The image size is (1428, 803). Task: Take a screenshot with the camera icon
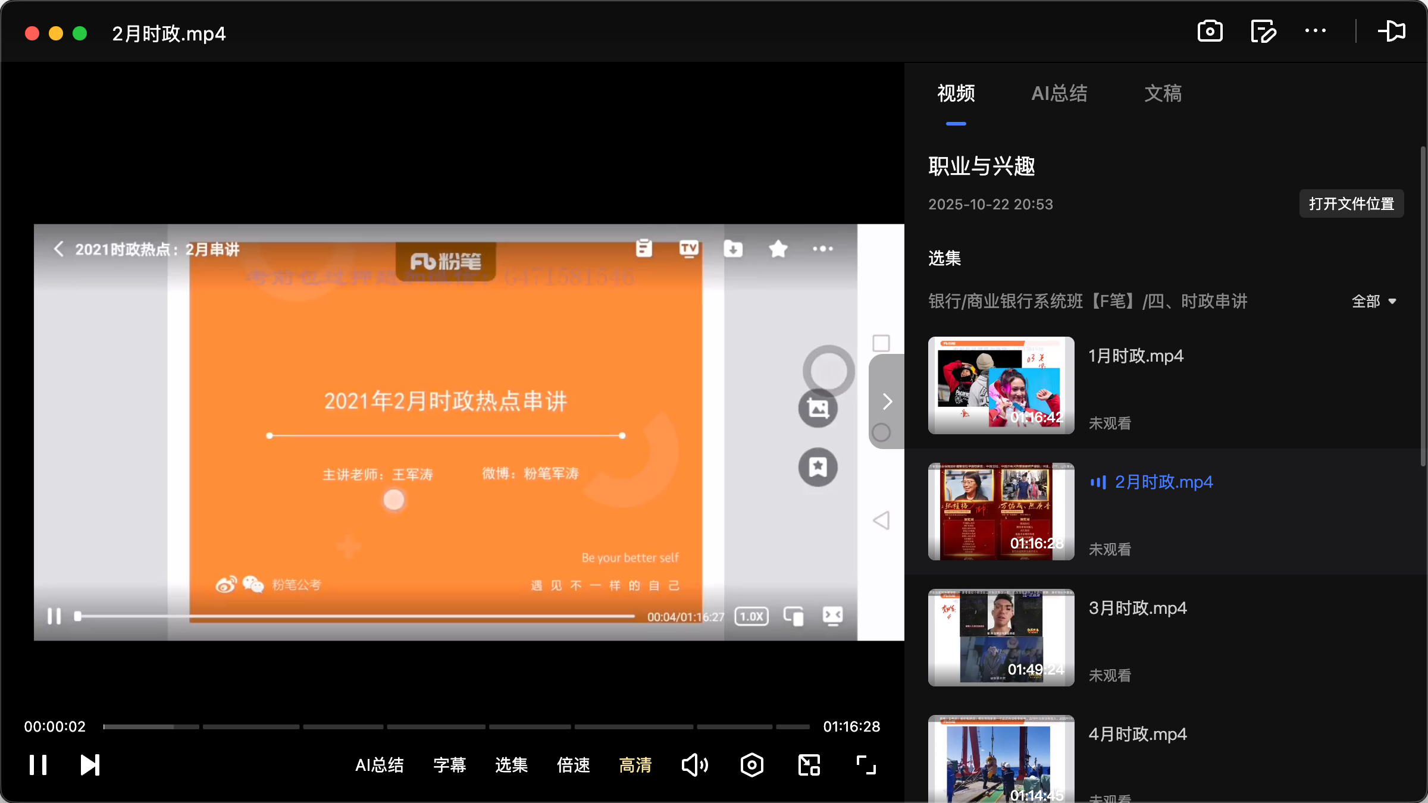[x=1210, y=31]
